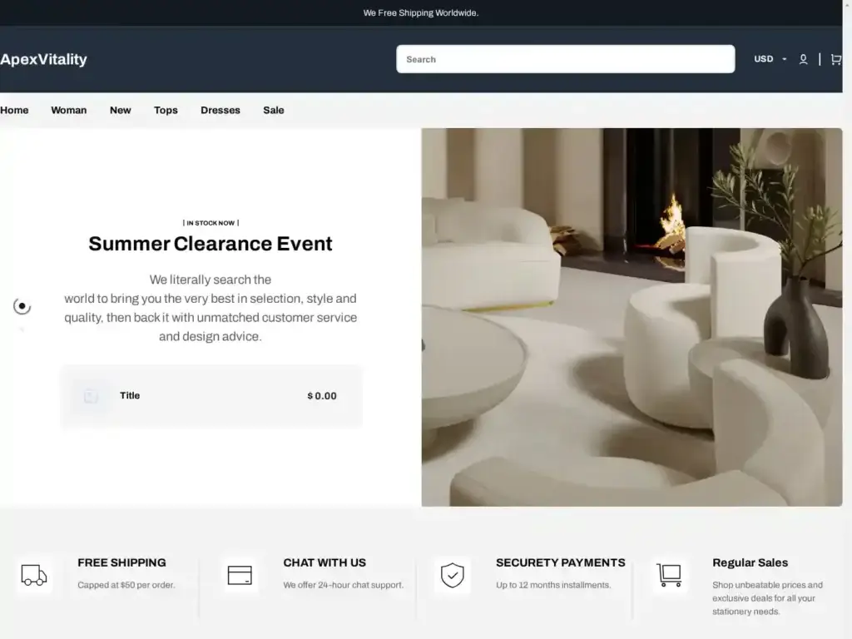The image size is (852, 639).
Task: Click into the Search input field
Action: (x=565, y=59)
